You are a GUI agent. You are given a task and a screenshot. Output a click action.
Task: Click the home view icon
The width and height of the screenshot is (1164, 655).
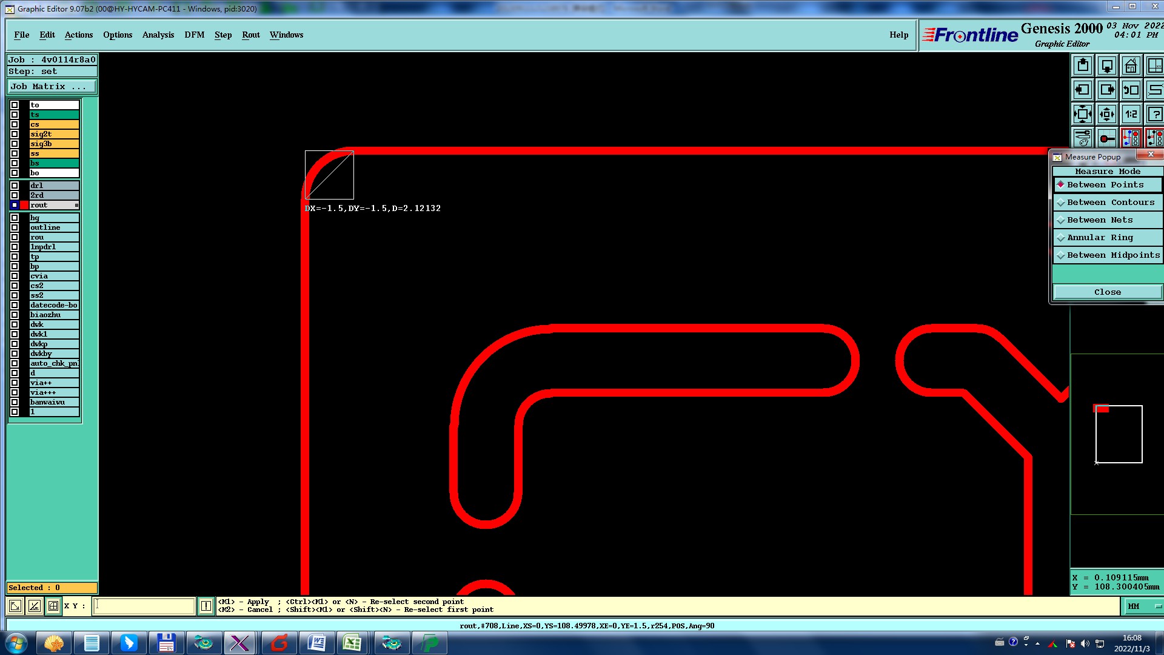(1131, 65)
